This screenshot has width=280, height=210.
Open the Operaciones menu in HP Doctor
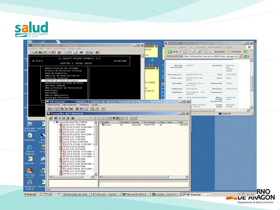click(x=54, y=105)
